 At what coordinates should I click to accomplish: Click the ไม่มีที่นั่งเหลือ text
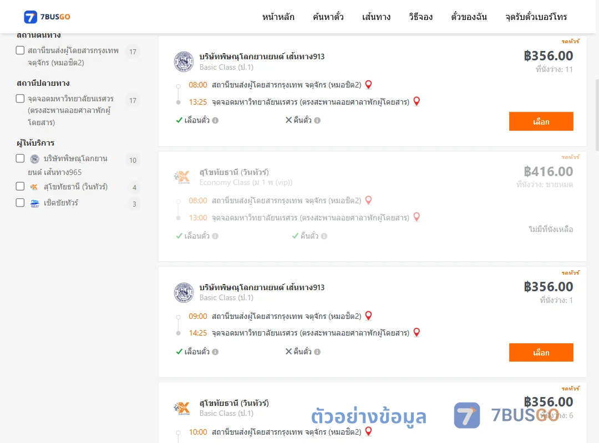[551, 229]
